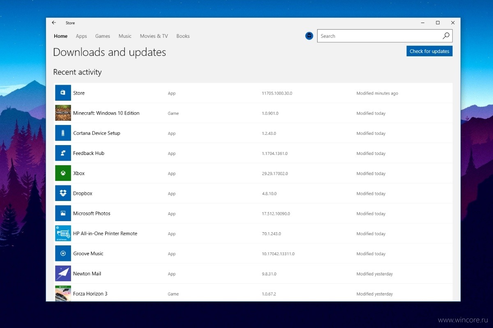
Task: Open the Minecraft: Windows 10 Edition icon
Action: tap(63, 113)
